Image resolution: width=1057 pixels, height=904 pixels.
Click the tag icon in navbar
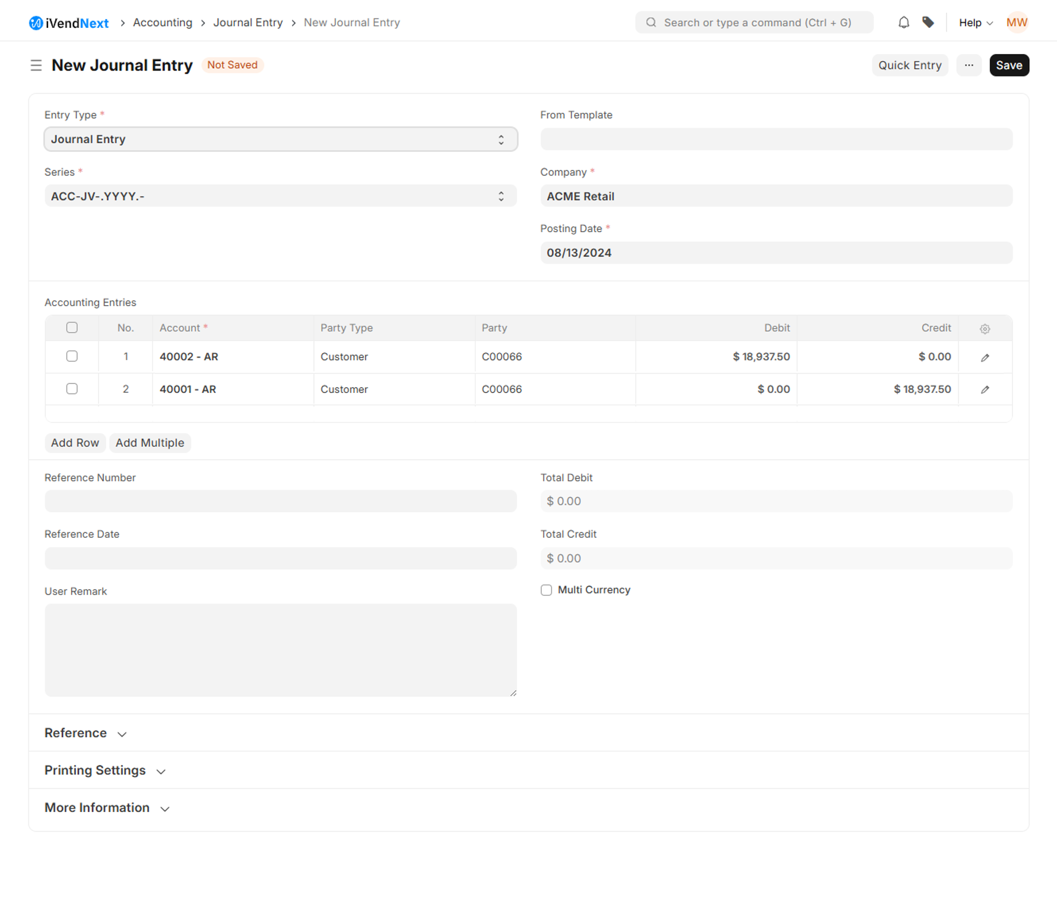pyautogui.click(x=928, y=23)
